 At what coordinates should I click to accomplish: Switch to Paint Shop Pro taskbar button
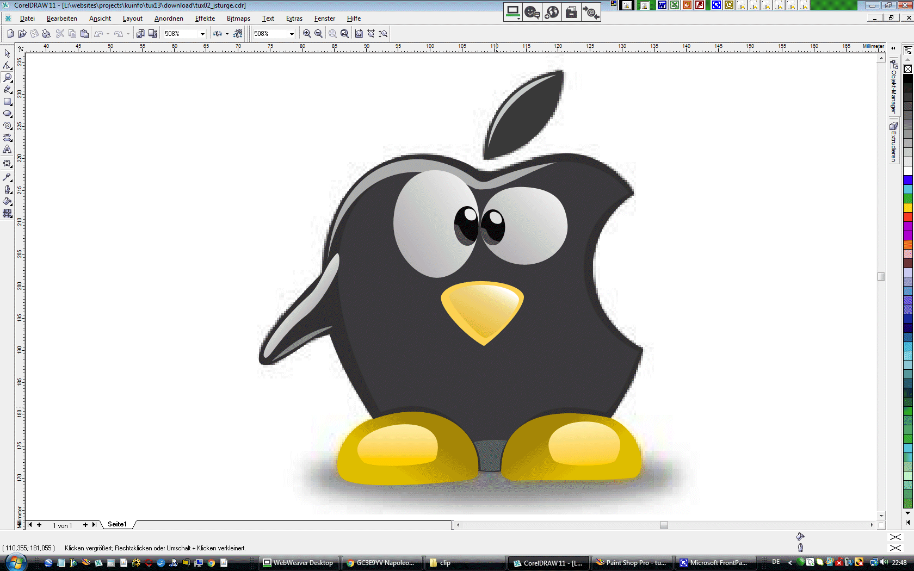pyautogui.click(x=632, y=563)
